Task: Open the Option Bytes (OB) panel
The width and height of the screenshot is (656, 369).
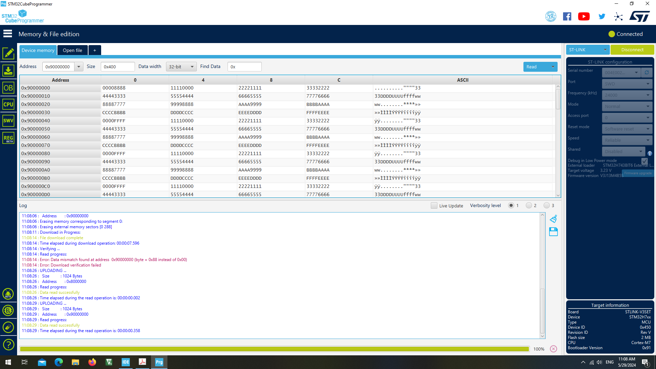Action: tap(8, 88)
